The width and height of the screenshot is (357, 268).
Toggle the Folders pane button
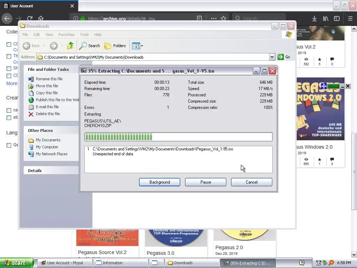115,46
